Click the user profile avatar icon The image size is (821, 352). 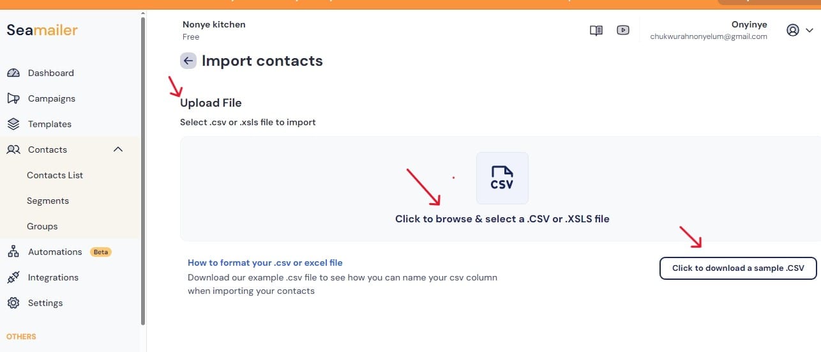tap(793, 30)
